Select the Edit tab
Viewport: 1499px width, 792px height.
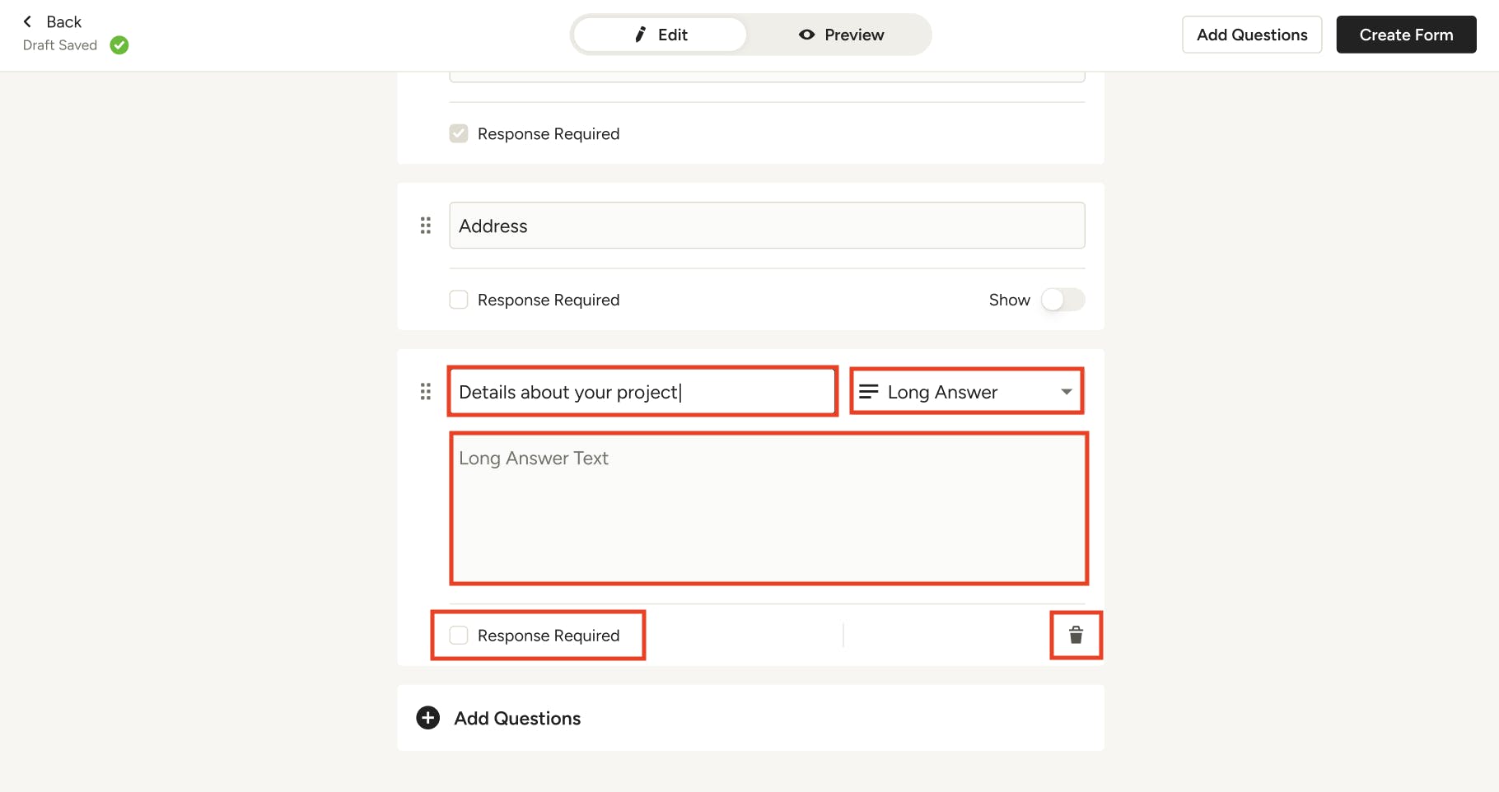661,35
